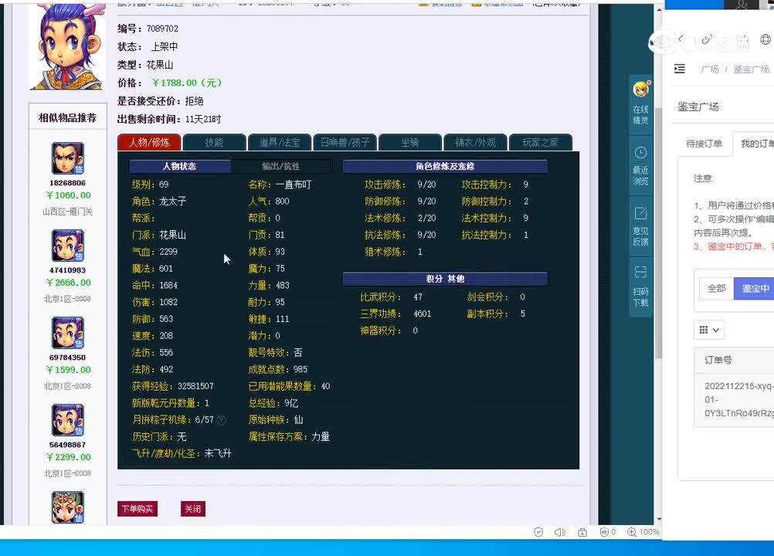The height and width of the screenshot is (556, 774).
Task: Click the globe language icon in right panel
Action: [765, 39]
